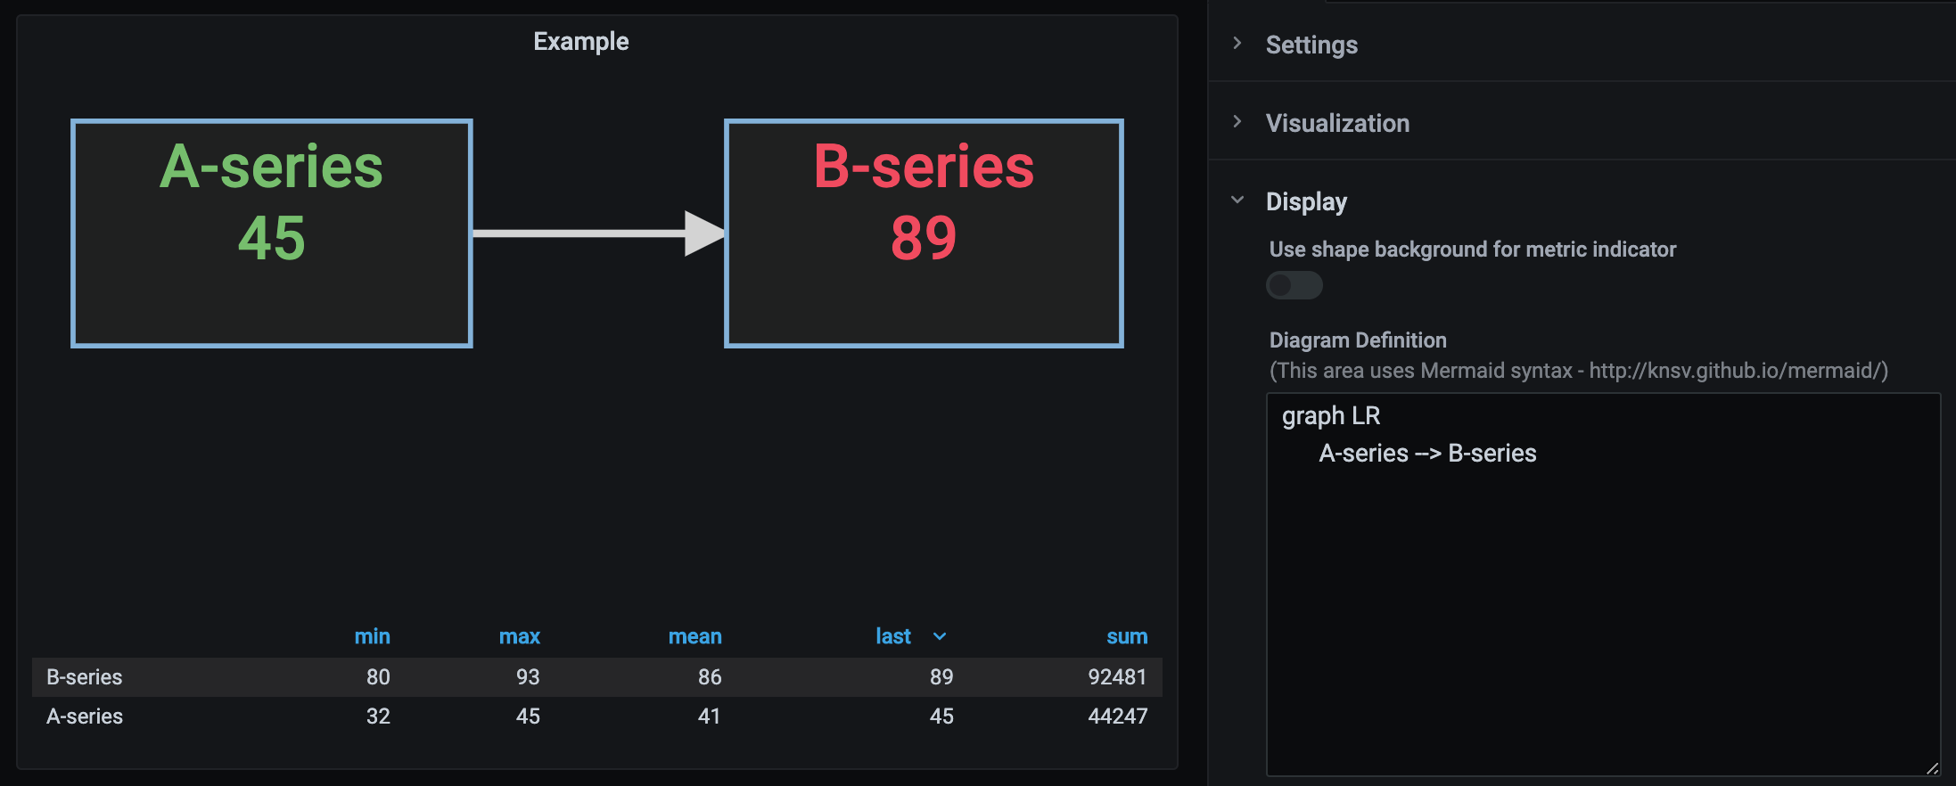Open the Settings section title

1311,45
